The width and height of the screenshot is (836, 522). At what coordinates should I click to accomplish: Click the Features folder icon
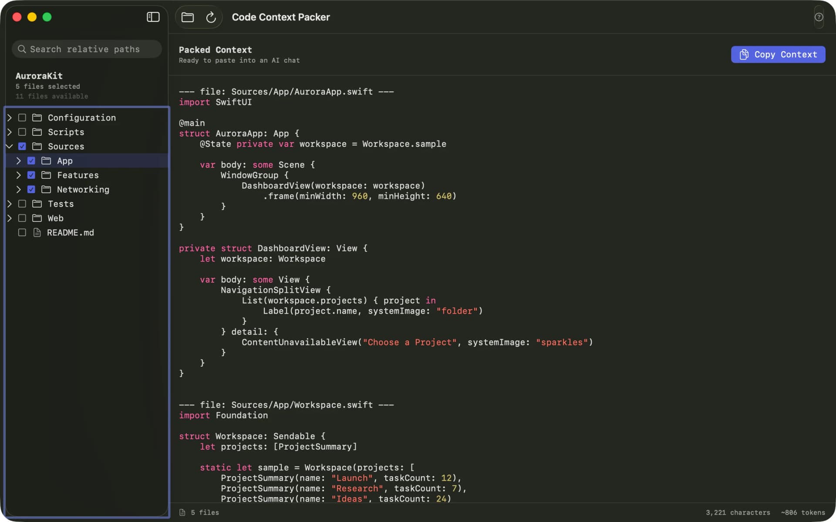[x=46, y=175]
